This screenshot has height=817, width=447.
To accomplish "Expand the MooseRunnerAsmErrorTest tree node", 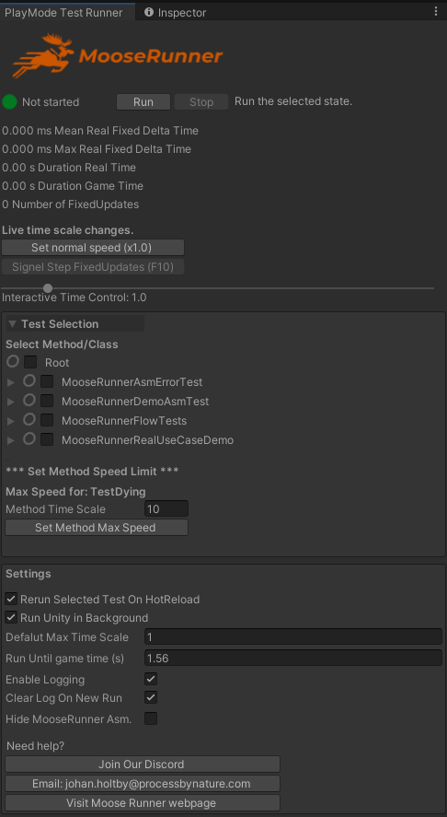I will 11,382.
